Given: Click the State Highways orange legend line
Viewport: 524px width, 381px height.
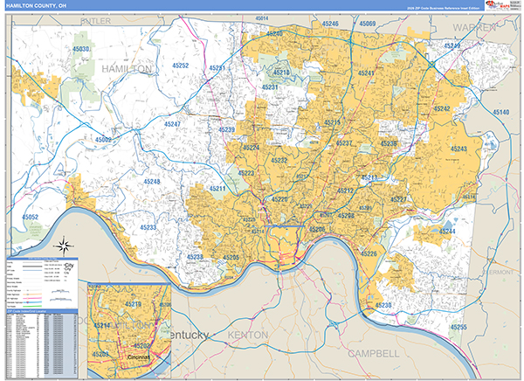Looking at the screenshot, I should [x=32, y=294].
